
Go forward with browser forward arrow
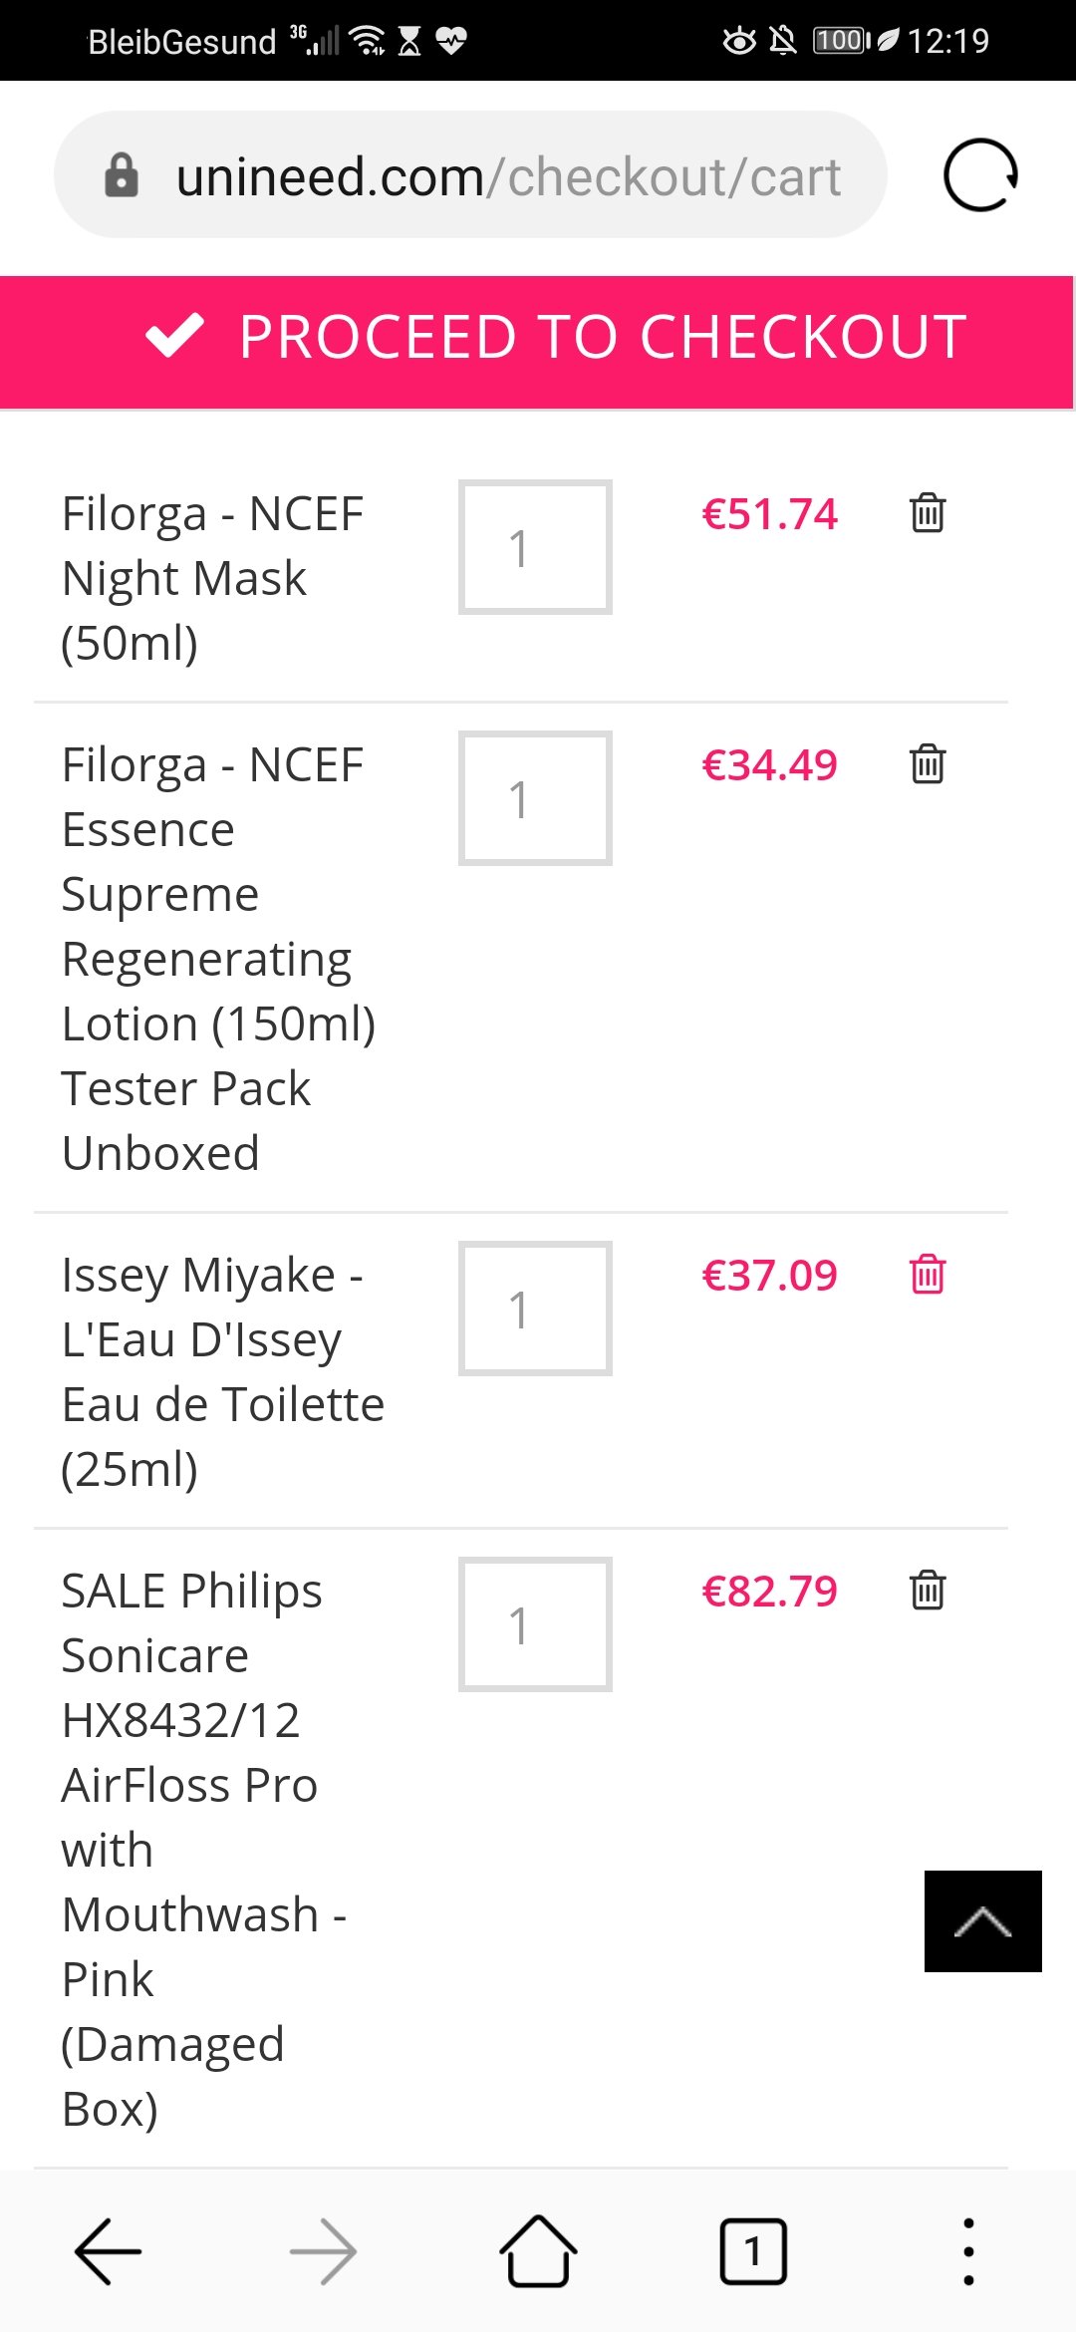(323, 2251)
